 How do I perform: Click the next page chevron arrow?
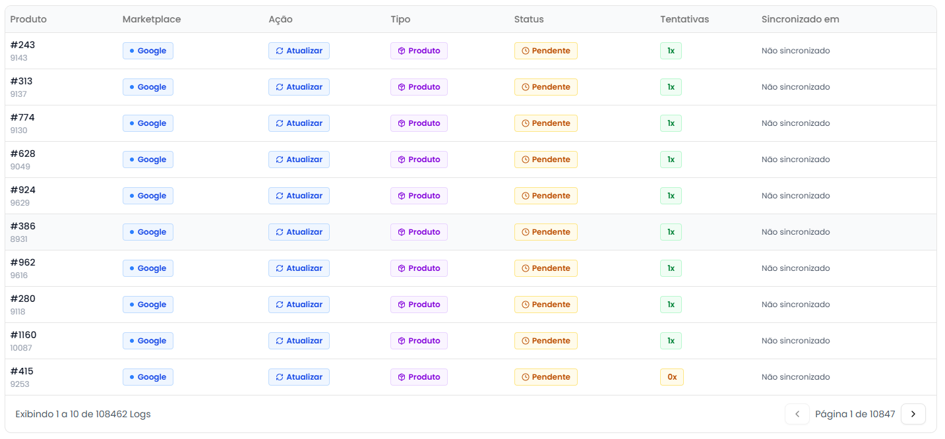[x=913, y=414]
